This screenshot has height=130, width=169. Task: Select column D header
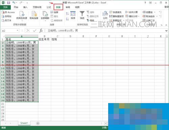click(x=70, y=36)
